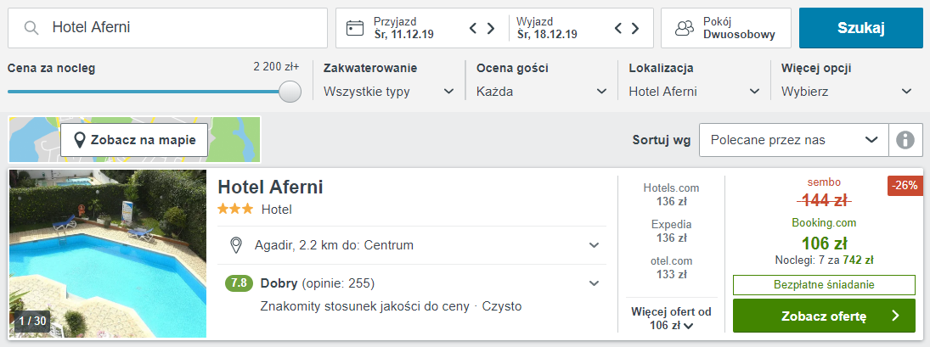
Task: Click the Agadir location pin icon
Action: 237,245
